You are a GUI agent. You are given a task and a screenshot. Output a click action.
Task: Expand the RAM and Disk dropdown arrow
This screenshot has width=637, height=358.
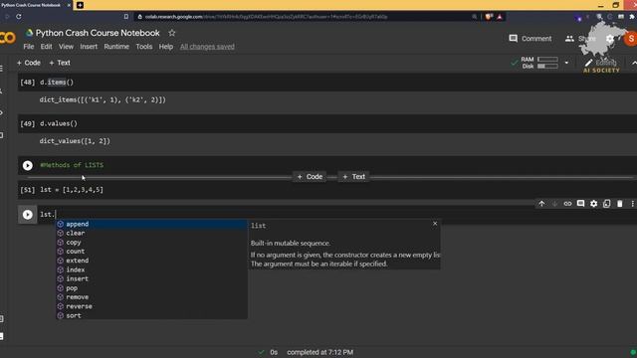(x=566, y=63)
